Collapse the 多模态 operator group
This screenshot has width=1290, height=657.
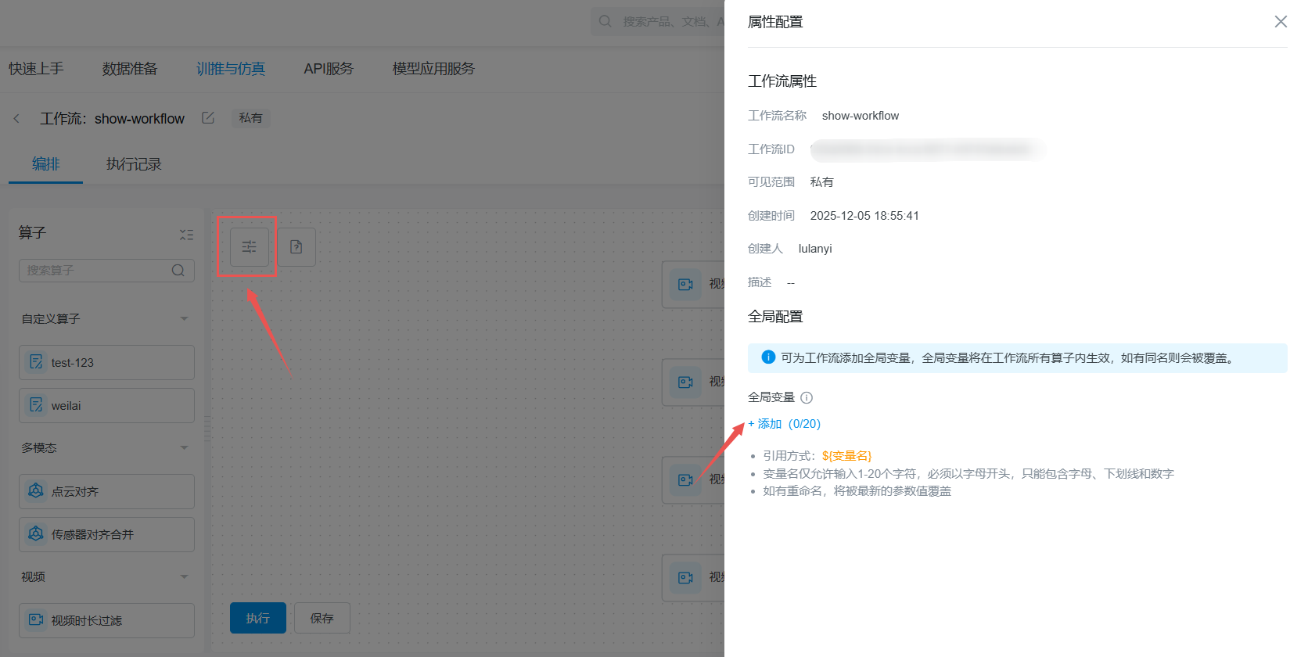coord(184,448)
